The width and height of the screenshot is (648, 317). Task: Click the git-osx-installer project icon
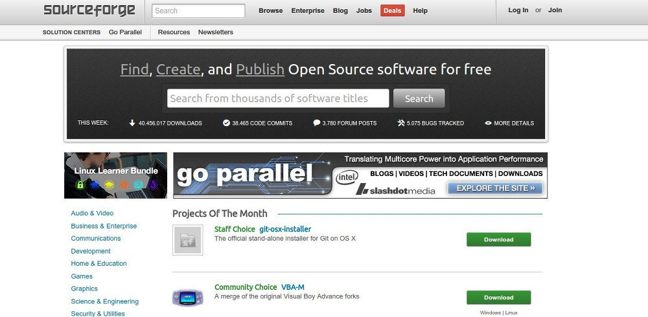tap(188, 240)
